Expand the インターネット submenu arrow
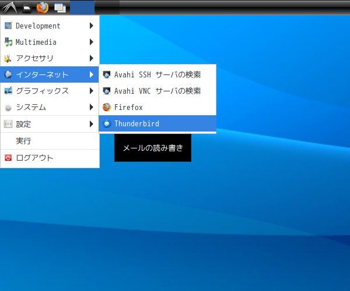This screenshot has height=291, width=350. click(x=92, y=74)
